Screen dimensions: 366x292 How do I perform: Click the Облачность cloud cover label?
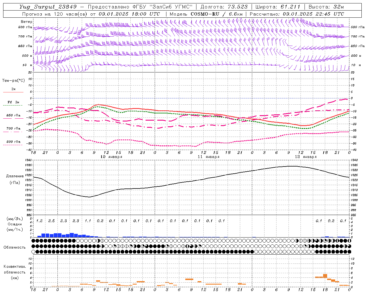[15, 248]
